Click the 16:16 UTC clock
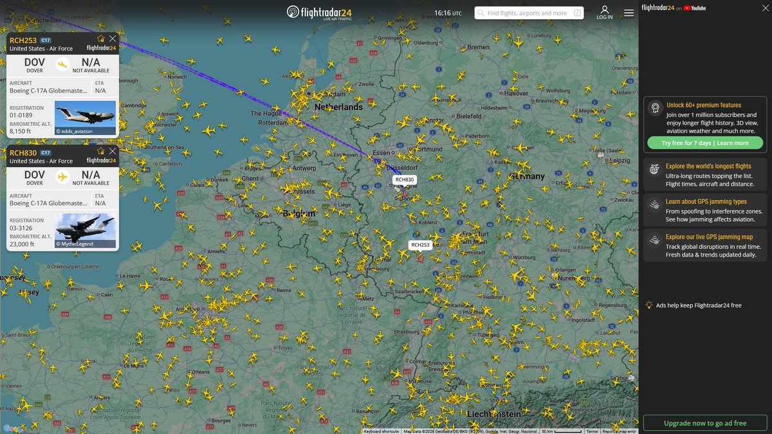The height and width of the screenshot is (434, 772). (448, 13)
